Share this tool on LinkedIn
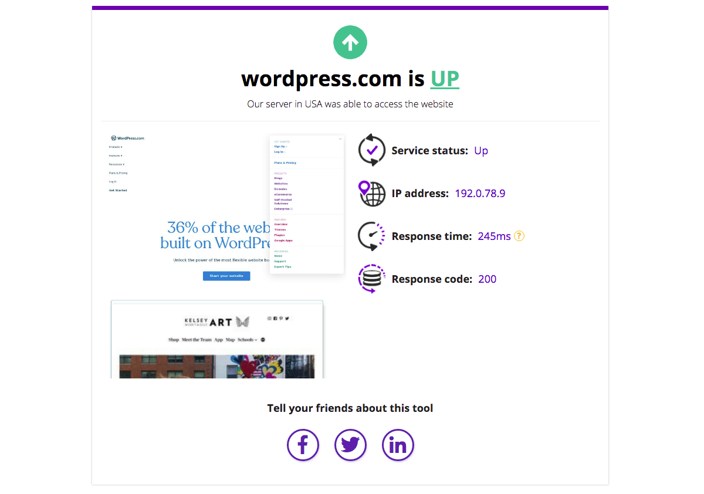The image size is (704, 494). point(398,445)
